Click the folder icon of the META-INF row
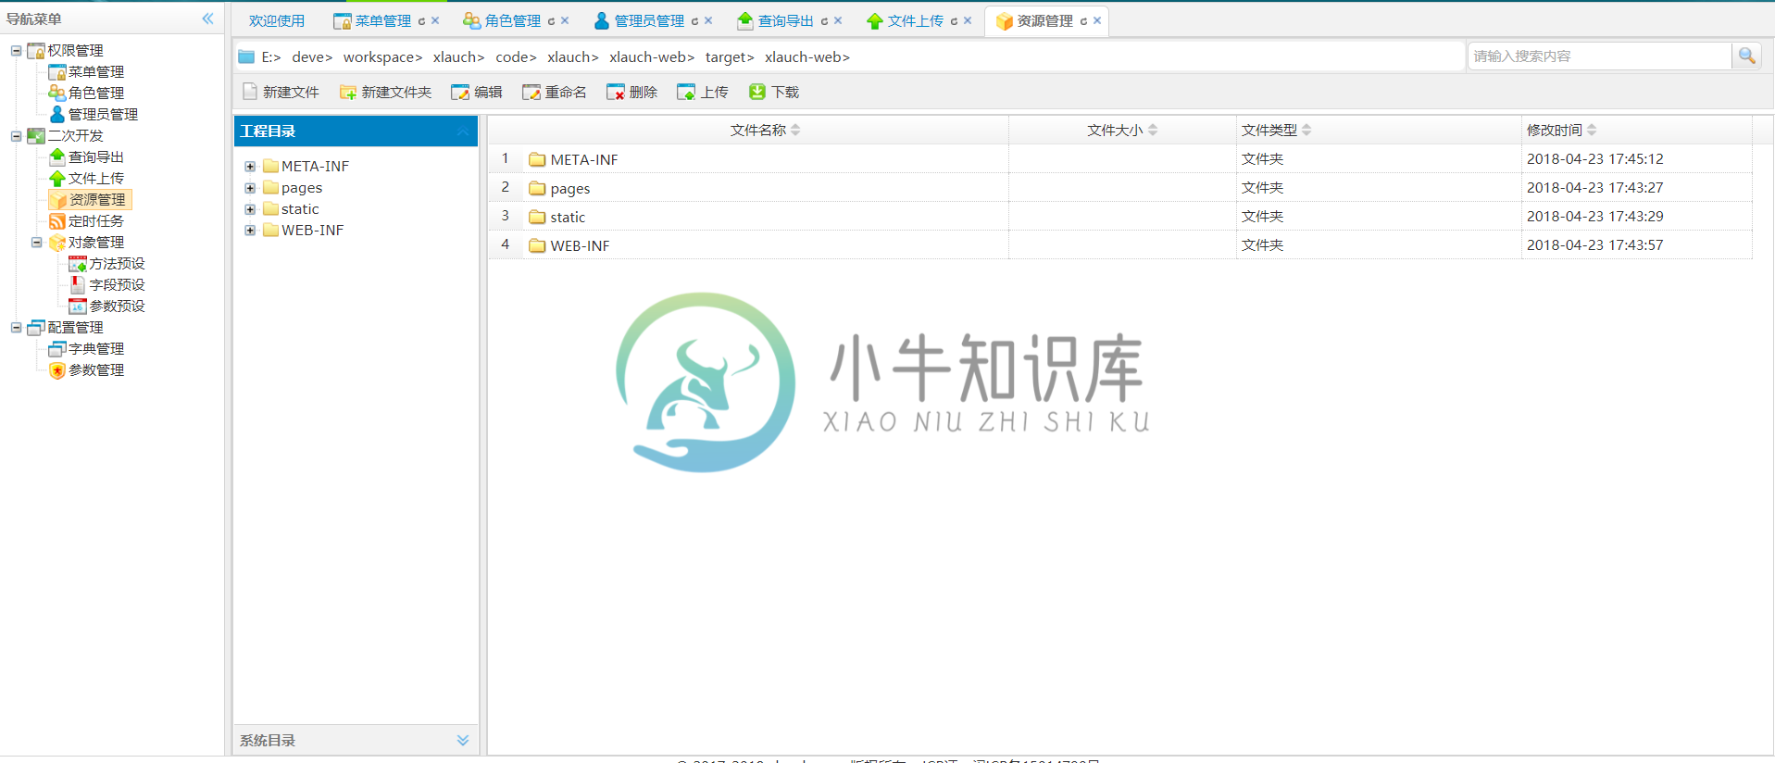The width and height of the screenshot is (1775, 763). coord(537,159)
